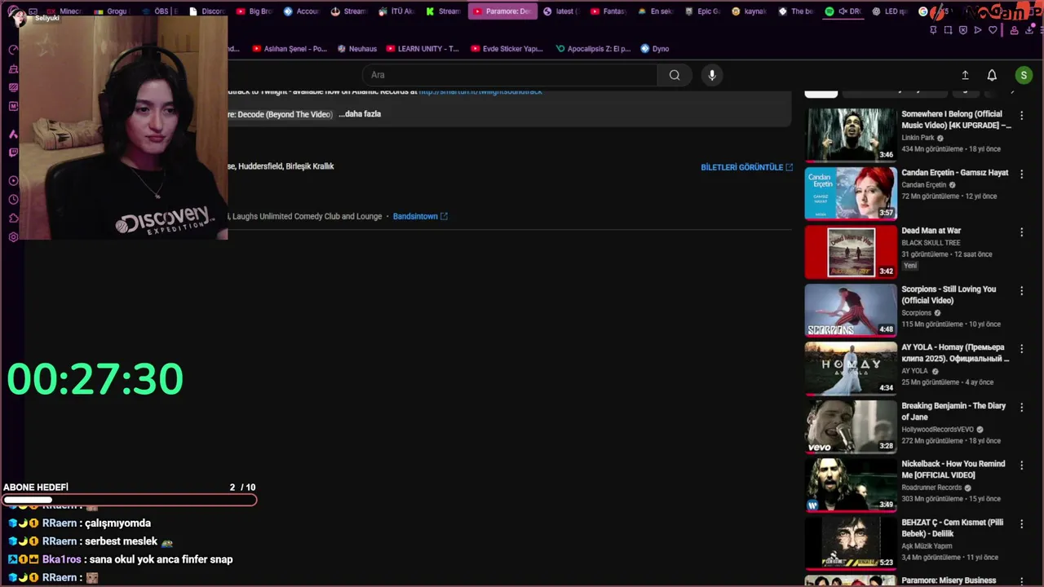1044x587 pixels.
Task: Click the heart bookmark icon in toolbar
Action: tap(993, 30)
